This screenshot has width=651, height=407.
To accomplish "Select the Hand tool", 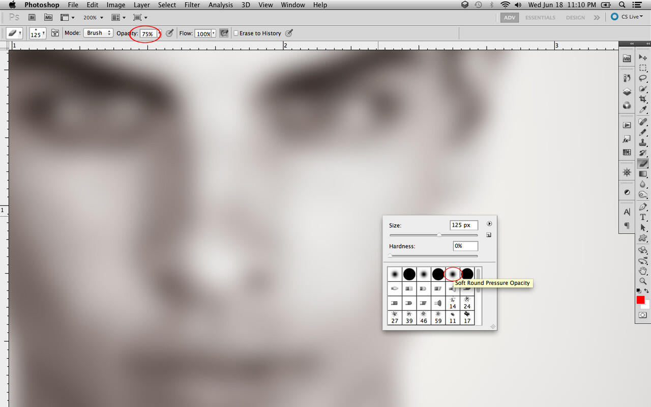I will tap(643, 271).
